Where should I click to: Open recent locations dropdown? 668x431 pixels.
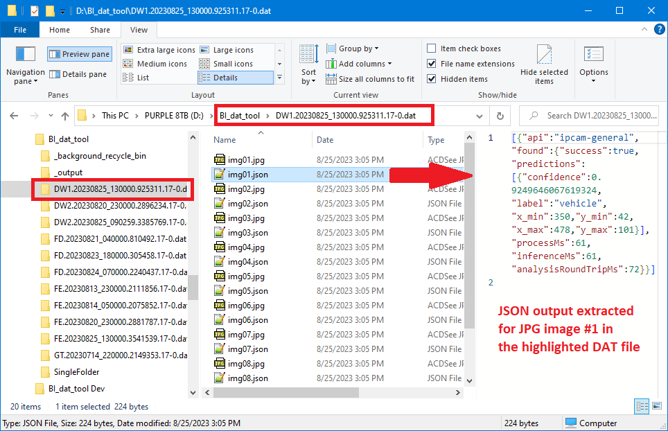click(51, 116)
